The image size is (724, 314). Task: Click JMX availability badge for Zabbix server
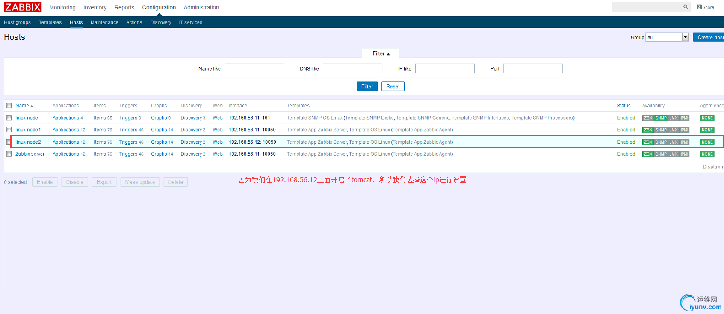point(674,154)
